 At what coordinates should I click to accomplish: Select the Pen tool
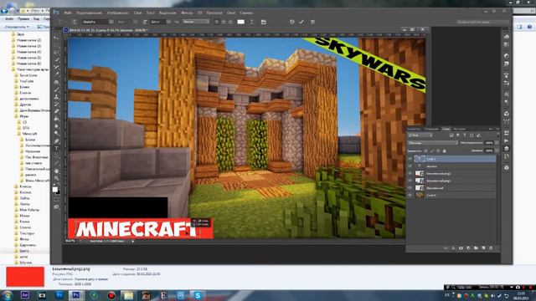[56, 141]
